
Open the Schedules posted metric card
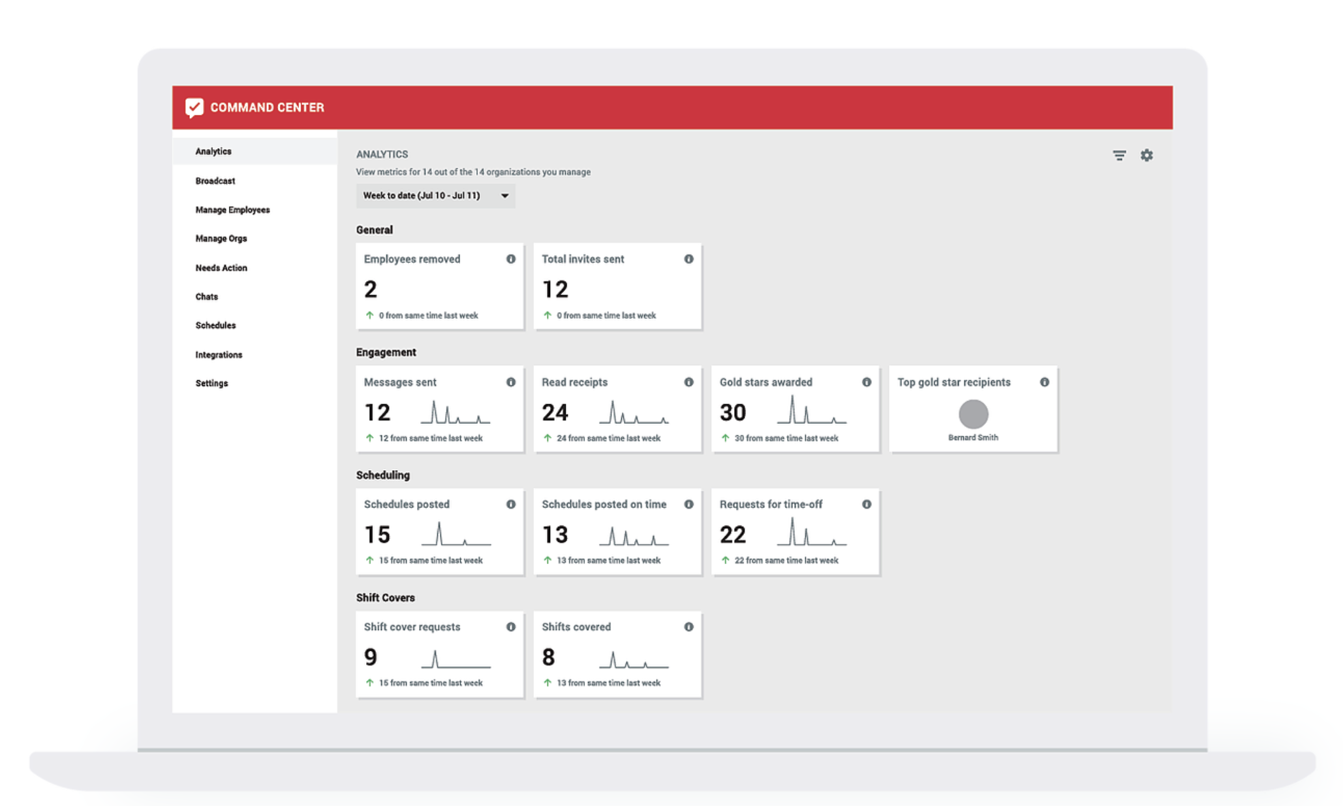(439, 531)
